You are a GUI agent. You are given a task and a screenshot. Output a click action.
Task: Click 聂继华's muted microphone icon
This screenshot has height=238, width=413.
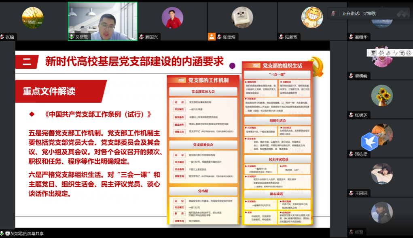point(351,37)
